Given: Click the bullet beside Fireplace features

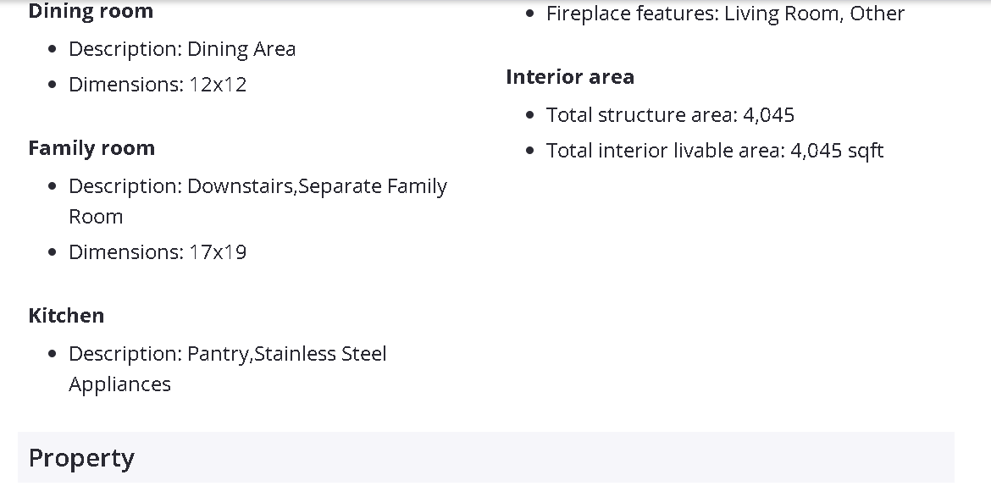Looking at the screenshot, I should point(530,14).
